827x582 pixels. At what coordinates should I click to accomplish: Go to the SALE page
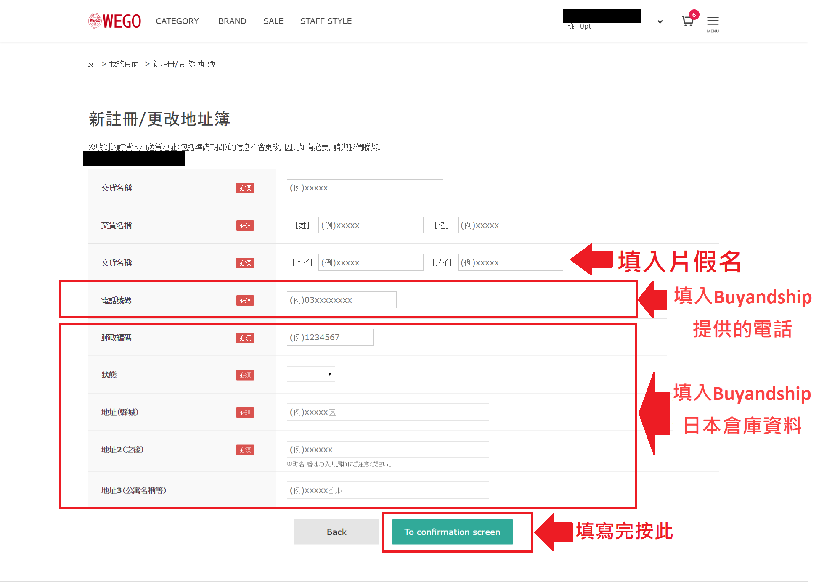[273, 21]
